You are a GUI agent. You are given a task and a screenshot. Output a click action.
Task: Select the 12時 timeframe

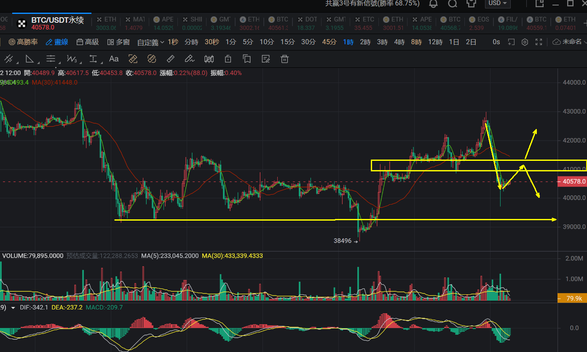[435, 42]
